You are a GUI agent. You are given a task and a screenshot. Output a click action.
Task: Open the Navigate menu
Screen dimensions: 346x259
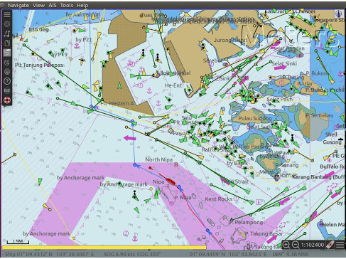click(x=18, y=5)
